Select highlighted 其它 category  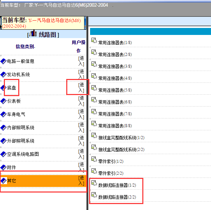[12, 181]
